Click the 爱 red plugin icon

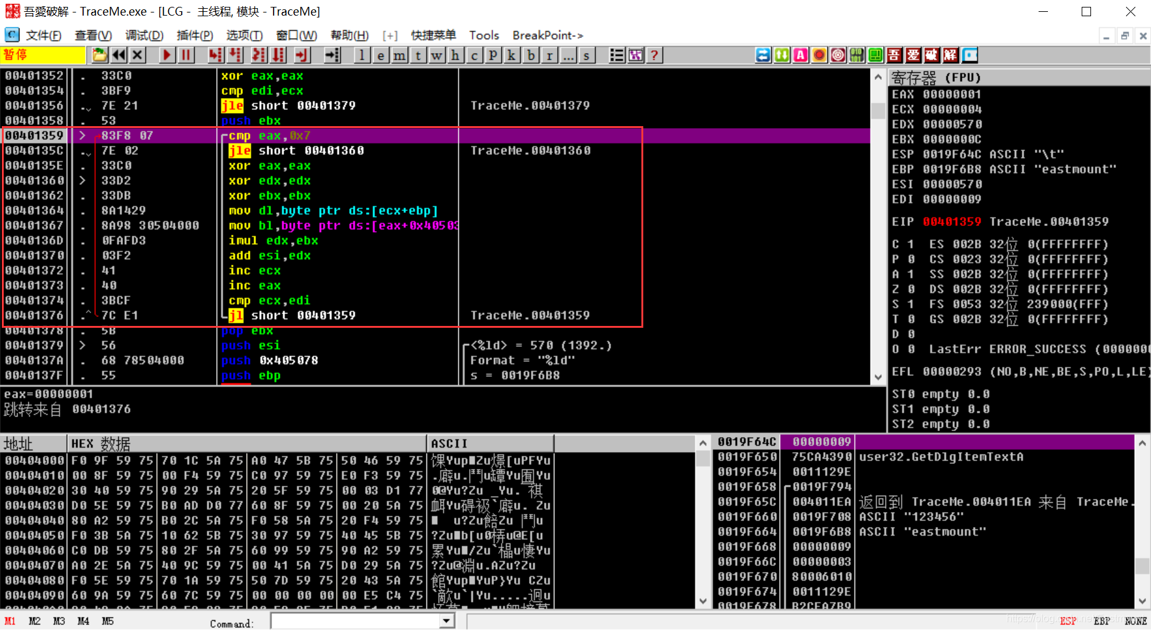(x=913, y=56)
